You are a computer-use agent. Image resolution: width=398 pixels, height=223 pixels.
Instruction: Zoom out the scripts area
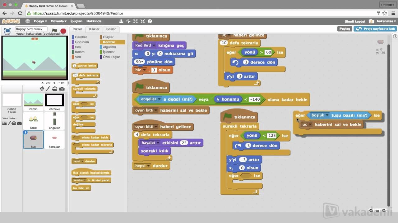pyautogui.click(x=371, y=211)
